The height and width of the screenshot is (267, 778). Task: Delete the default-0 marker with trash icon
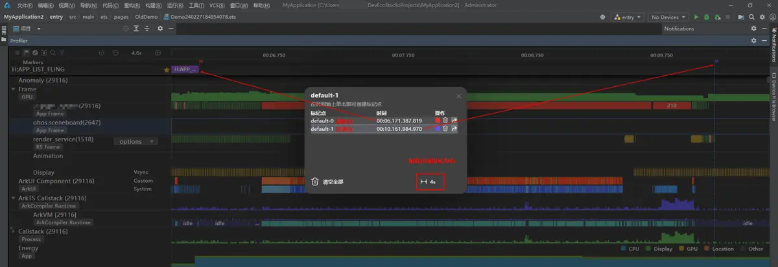click(x=445, y=121)
